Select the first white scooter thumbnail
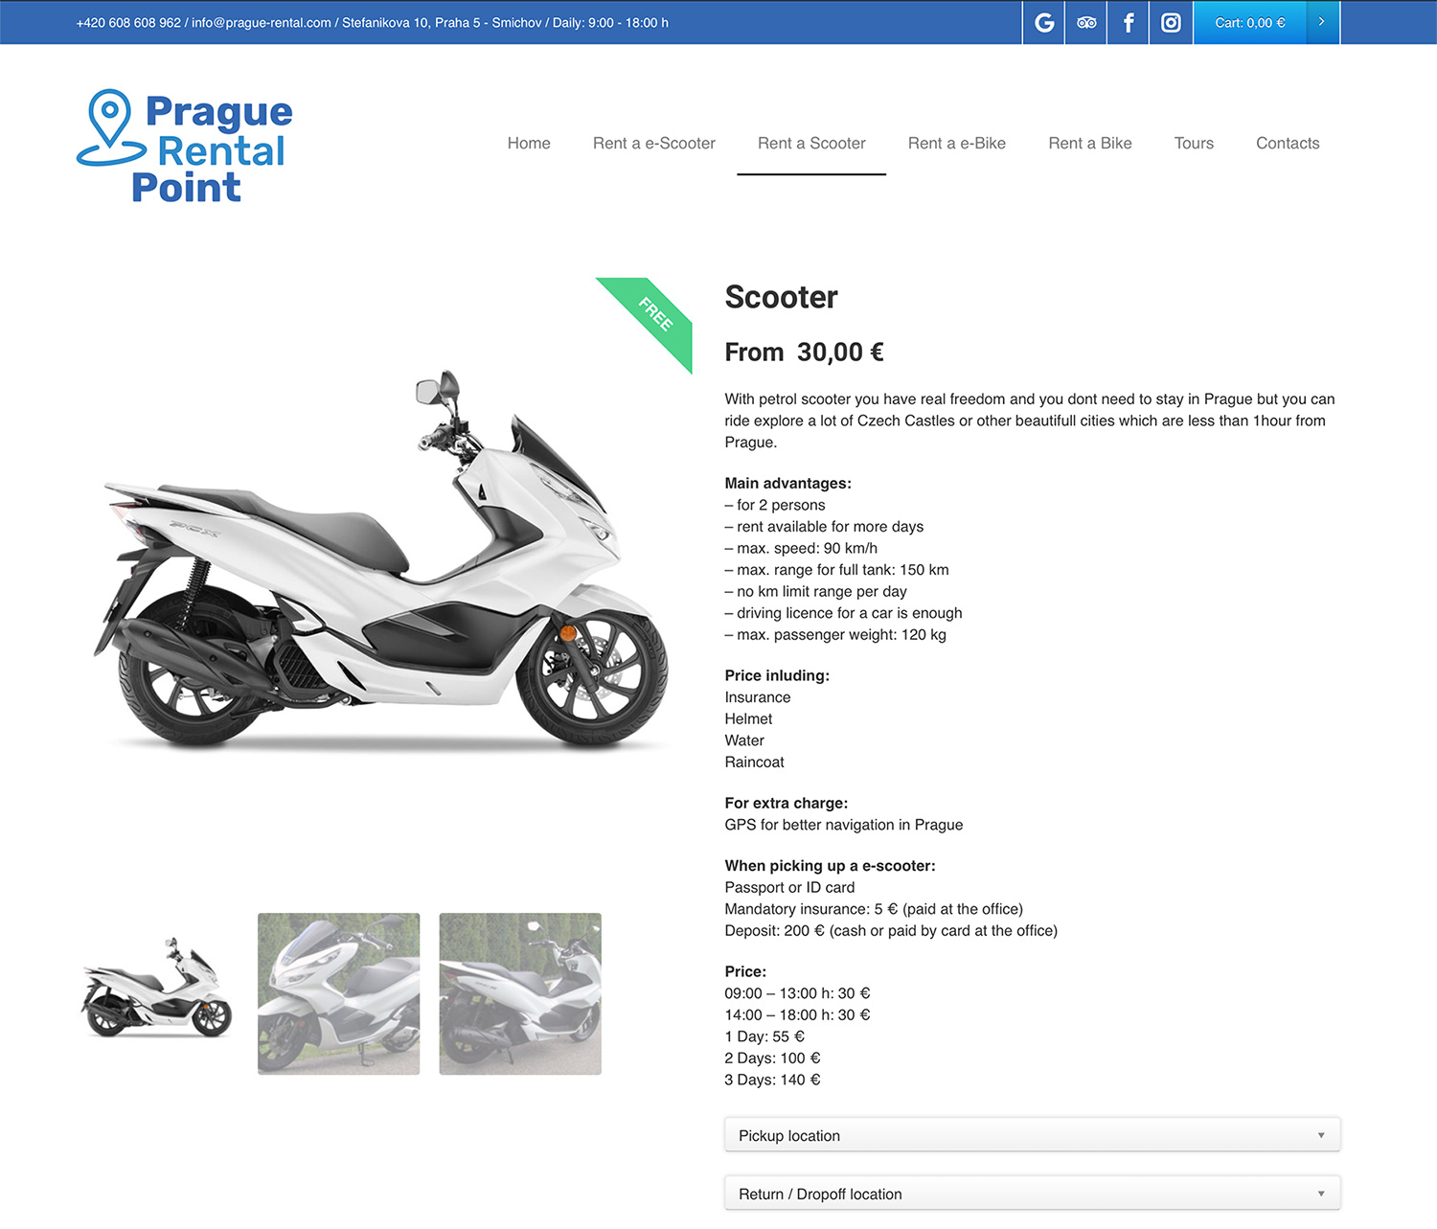The image size is (1437, 1229). [157, 993]
